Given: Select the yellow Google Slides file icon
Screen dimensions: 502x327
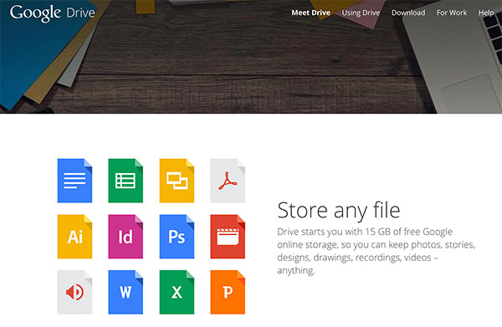Looking at the screenshot, I should (177, 181).
